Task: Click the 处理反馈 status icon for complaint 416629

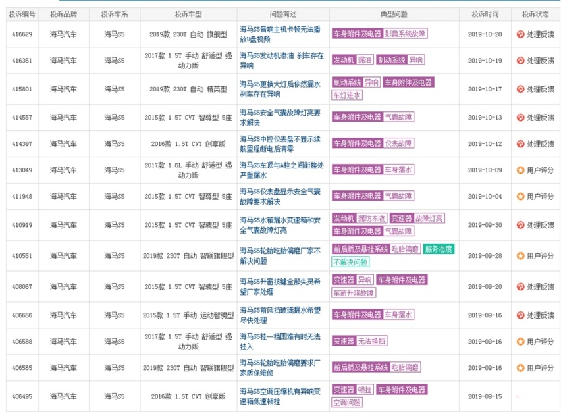Action: (x=521, y=34)
